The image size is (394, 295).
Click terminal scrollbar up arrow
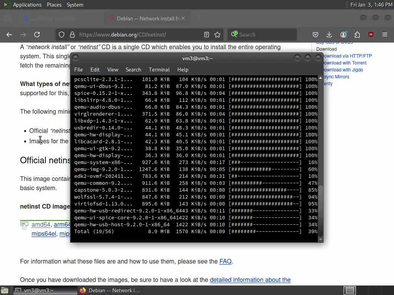321,78
